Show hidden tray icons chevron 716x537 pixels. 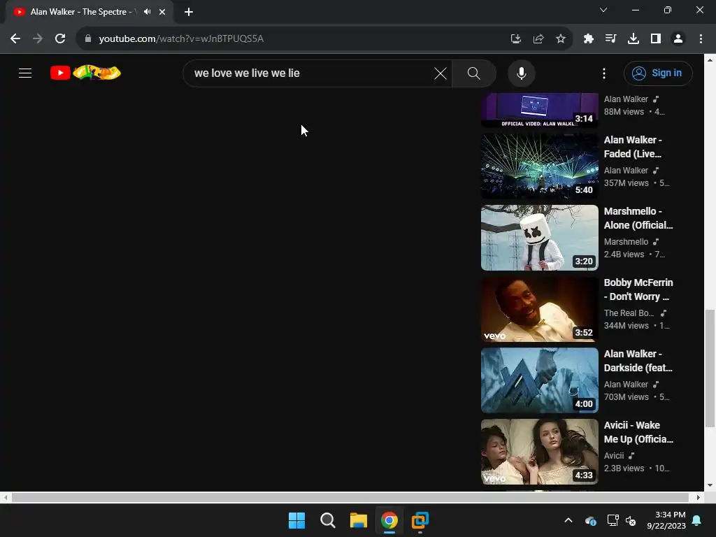point(568,520)
